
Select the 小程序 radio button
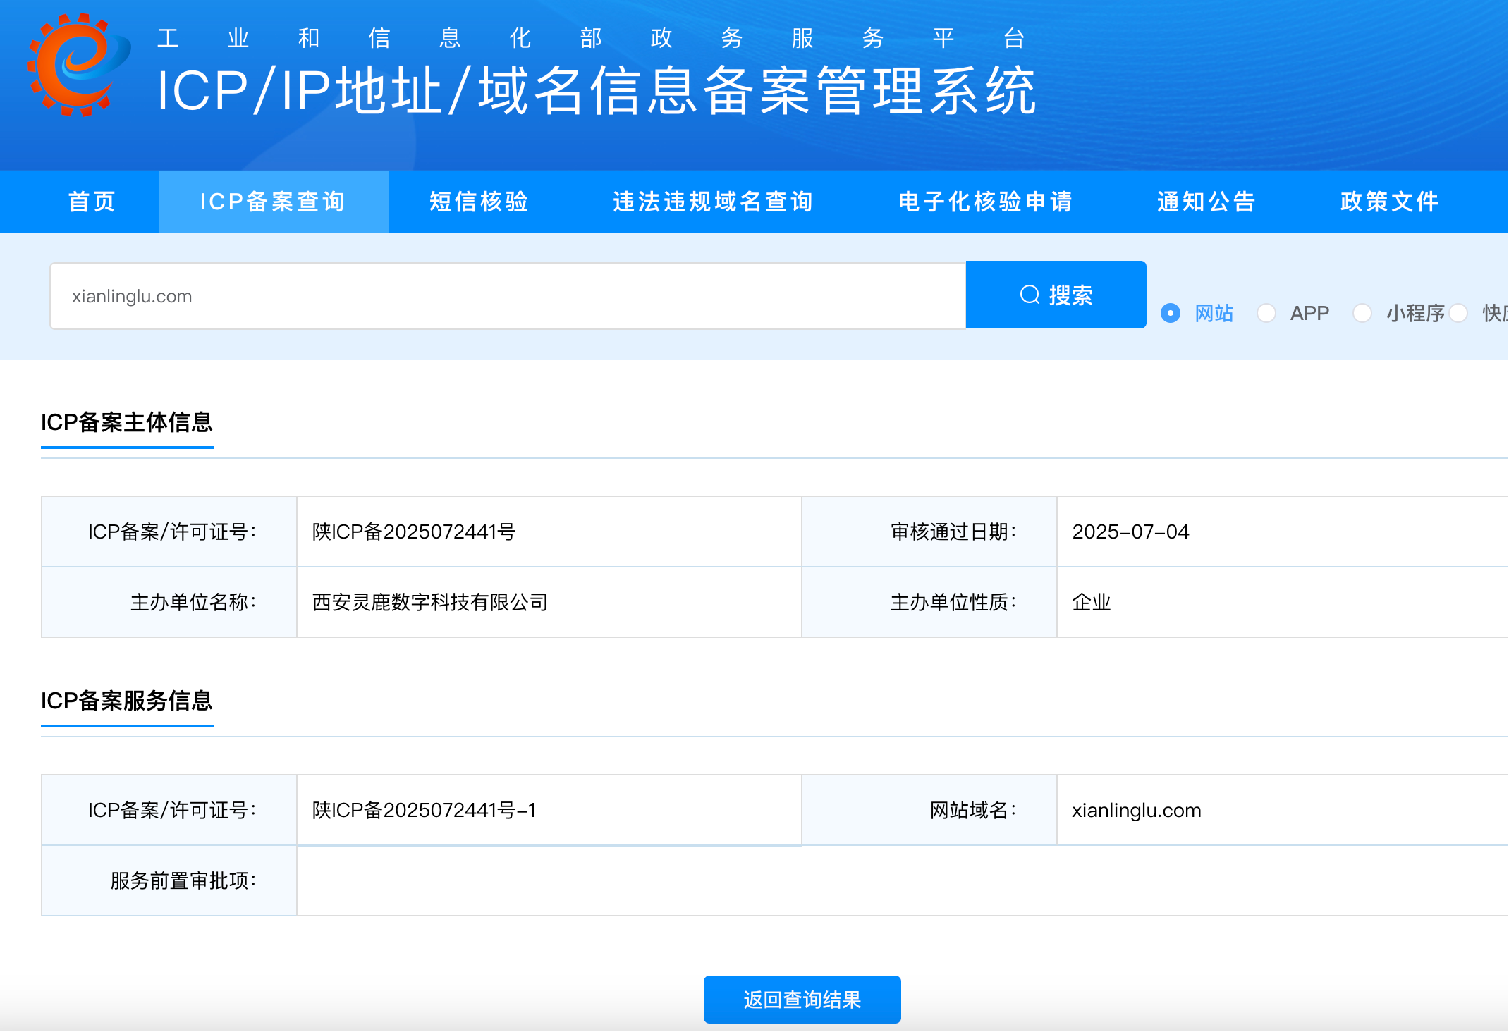click(1362, 313)
